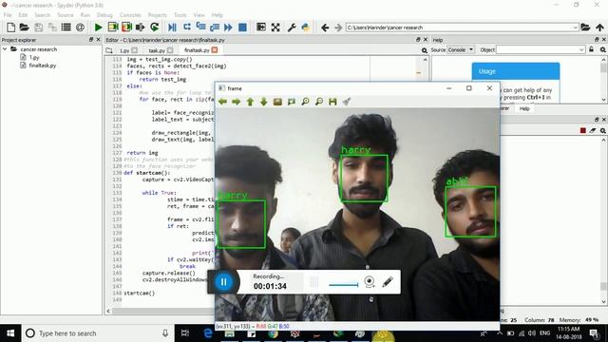This screenshot has width=608, height=342.
Task: Continue debug execution double-arrow icon
Action: [228, 28]
